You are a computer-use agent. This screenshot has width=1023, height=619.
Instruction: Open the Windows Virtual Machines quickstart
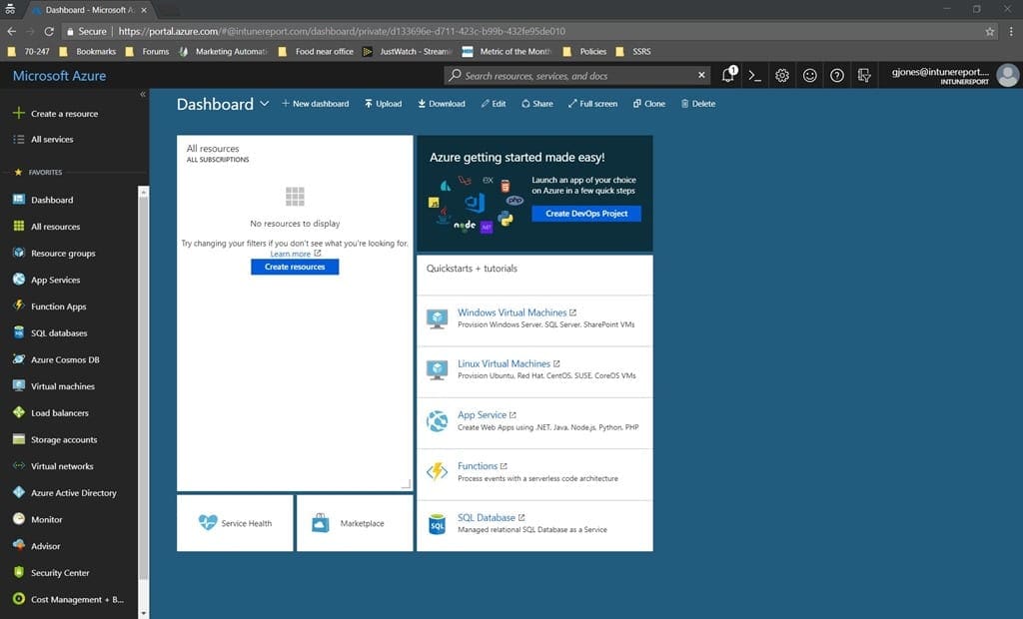(512, 312)
